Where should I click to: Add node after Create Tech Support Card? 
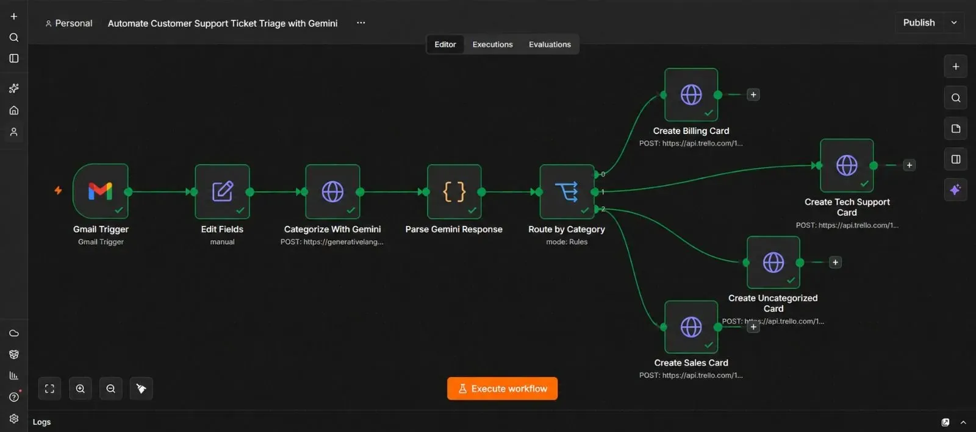[910, 165]
